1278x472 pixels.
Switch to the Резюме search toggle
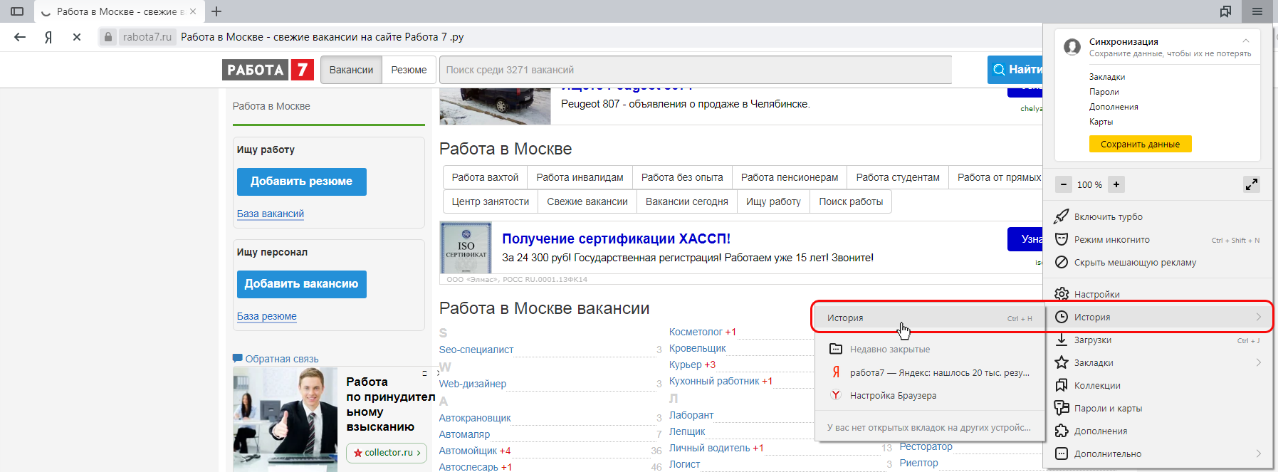pyautogui.click(x=409, y=70)
